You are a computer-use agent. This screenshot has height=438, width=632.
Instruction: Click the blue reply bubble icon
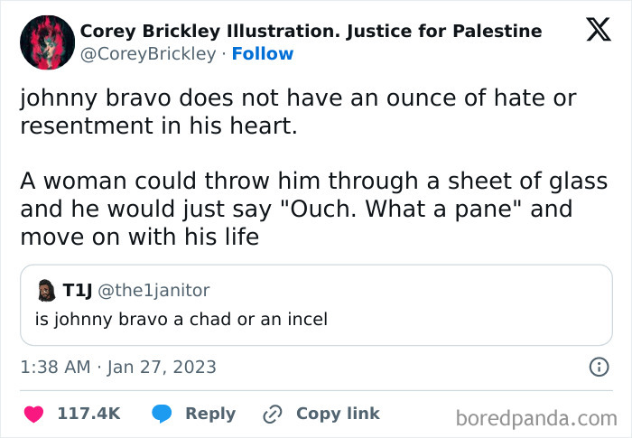(x=163, y=414)
